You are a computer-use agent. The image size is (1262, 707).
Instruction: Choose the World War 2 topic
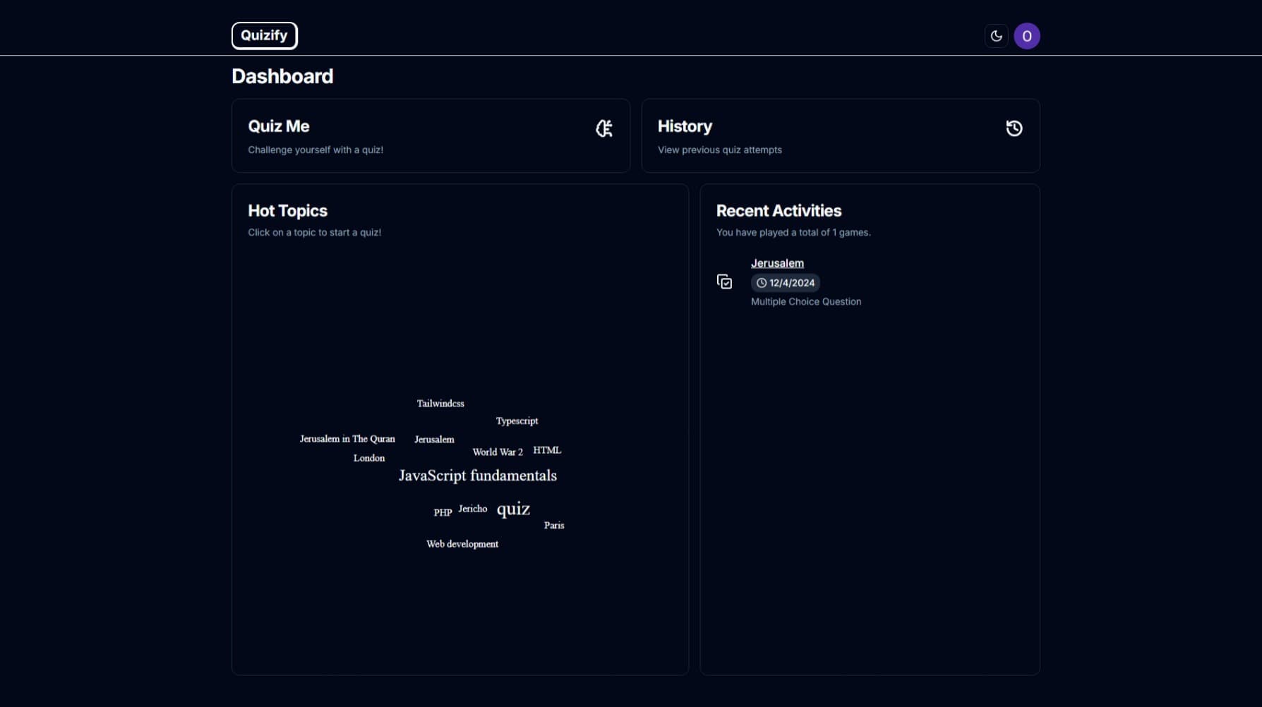(x=497, y=452)
